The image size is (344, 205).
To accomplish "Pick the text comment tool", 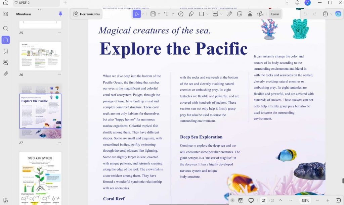I will pyautogui.click(x=167, y=14).
